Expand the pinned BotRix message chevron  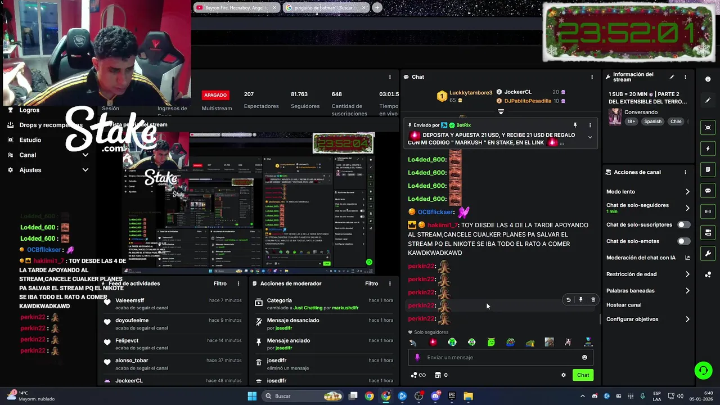[590, 137]
